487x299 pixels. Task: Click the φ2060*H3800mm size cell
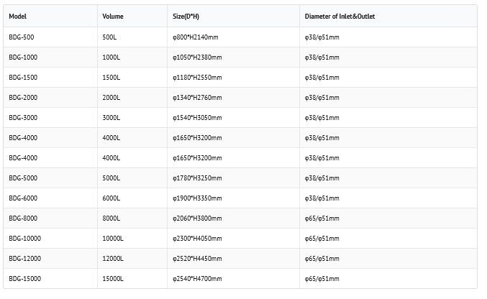pyautogui.click(x=198, y=218)
